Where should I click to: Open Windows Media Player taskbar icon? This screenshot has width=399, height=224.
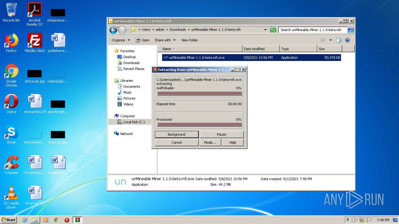[46, 220]
